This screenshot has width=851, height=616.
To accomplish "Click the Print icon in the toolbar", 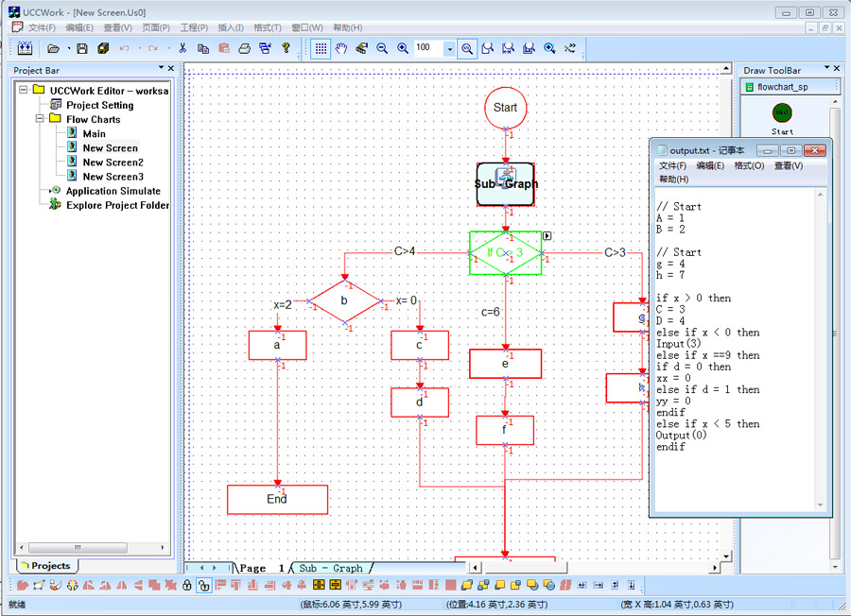I will [x=244, y=48].
